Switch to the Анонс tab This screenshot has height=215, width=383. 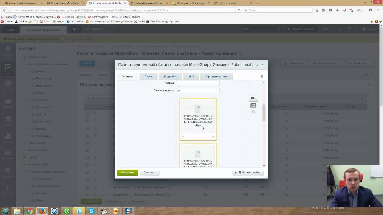(148, 76)
